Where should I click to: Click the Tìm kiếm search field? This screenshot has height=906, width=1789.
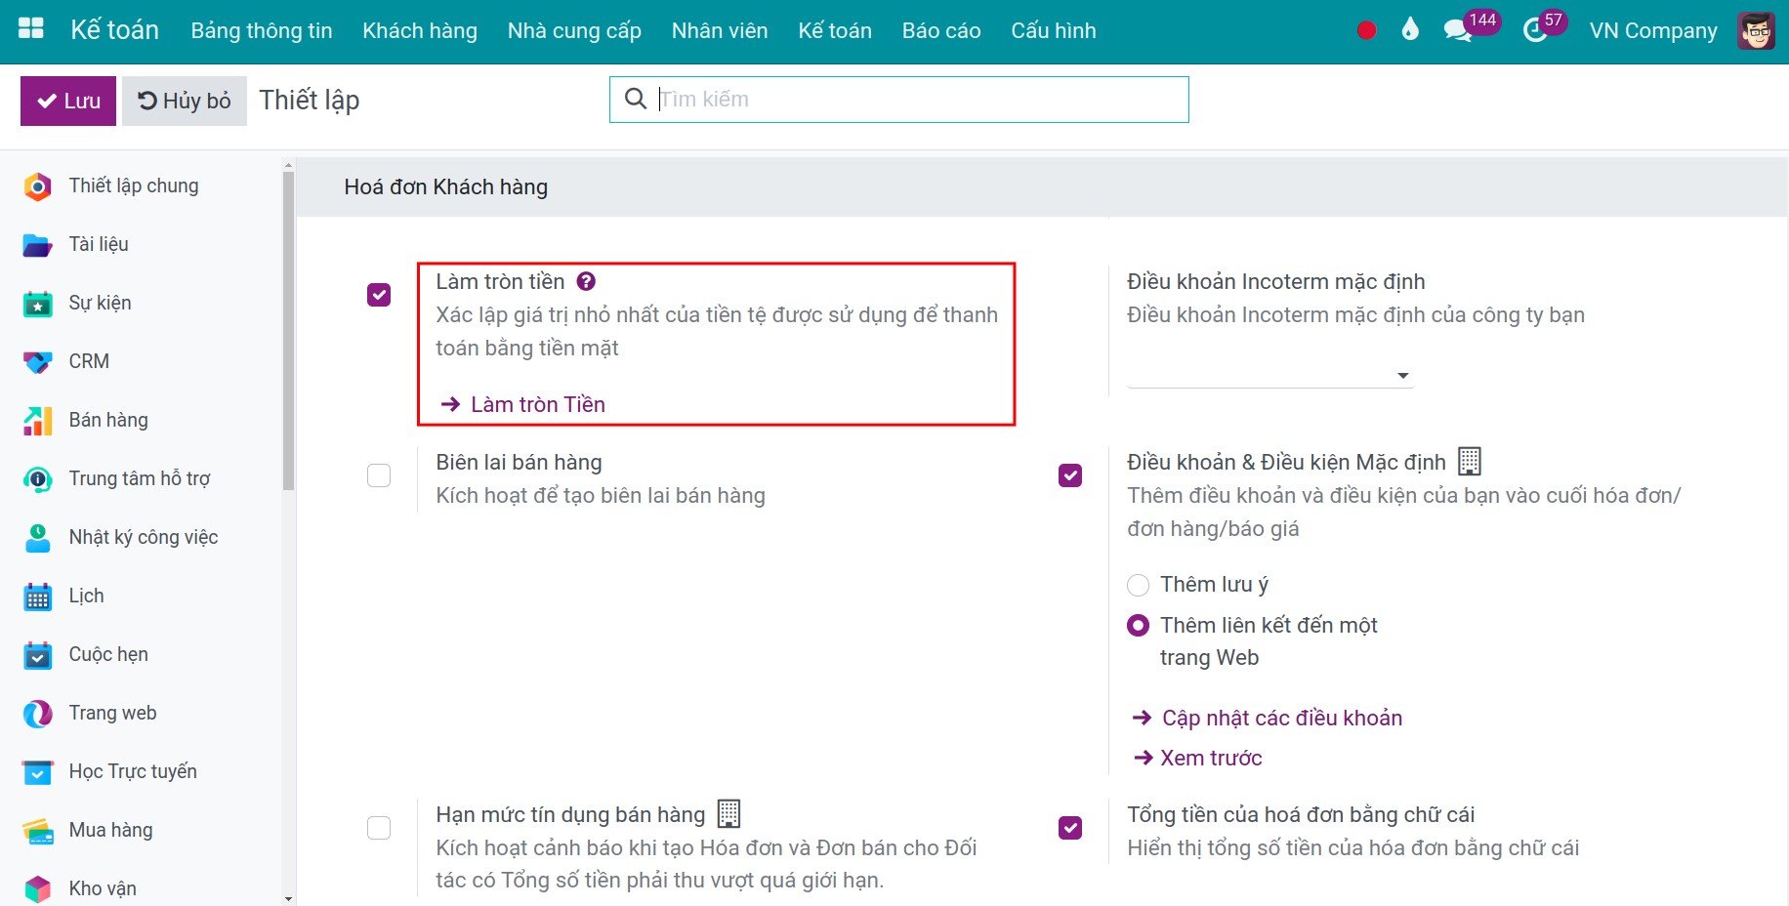898,100
